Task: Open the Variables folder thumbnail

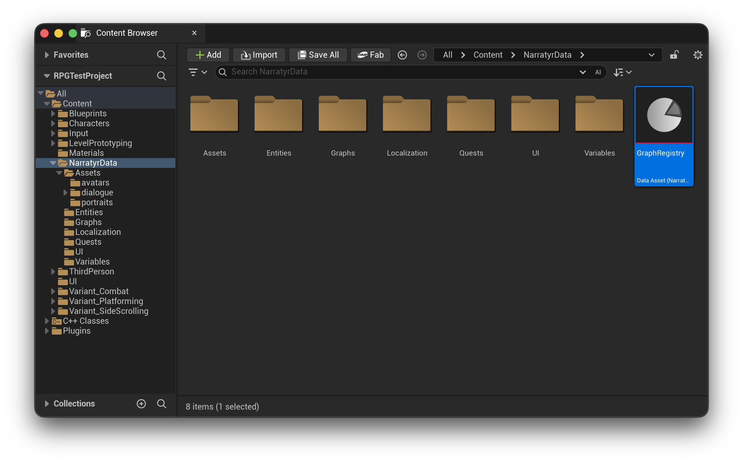Action: pos(600,114)
